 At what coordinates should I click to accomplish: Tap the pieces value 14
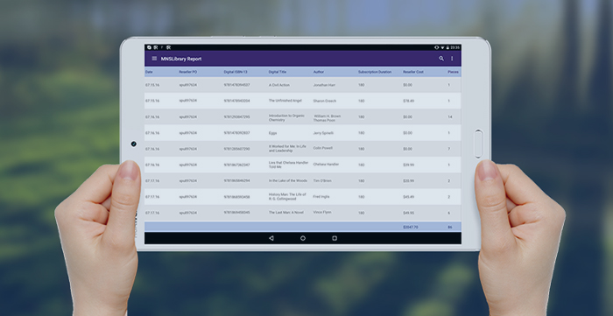[450, 116]
